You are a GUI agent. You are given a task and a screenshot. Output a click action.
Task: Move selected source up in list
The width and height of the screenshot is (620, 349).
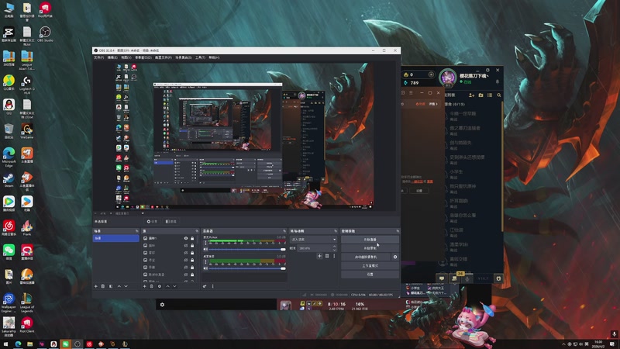click(x=167, y=286)
